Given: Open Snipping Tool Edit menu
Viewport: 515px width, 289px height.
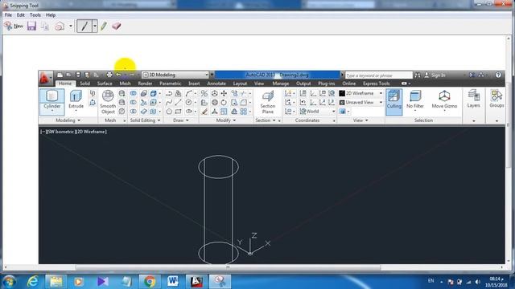Looking at the screenshot, I should (x=21, y=15).
